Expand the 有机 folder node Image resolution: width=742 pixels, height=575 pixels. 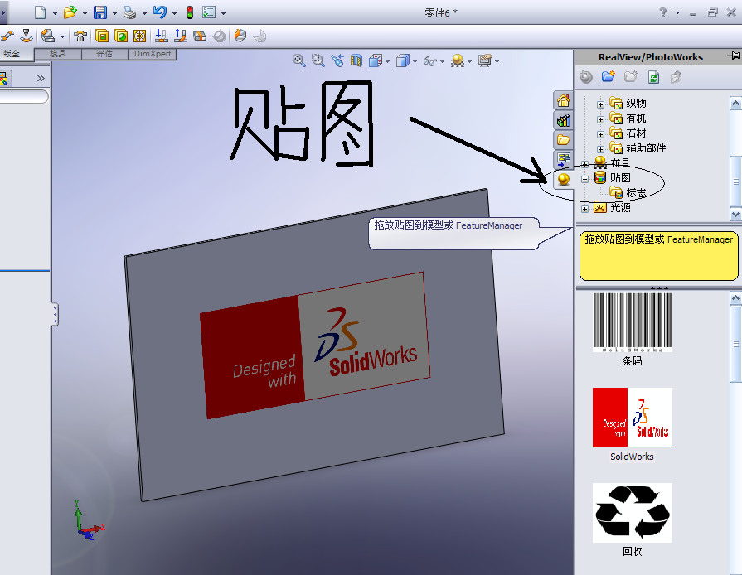600,119
